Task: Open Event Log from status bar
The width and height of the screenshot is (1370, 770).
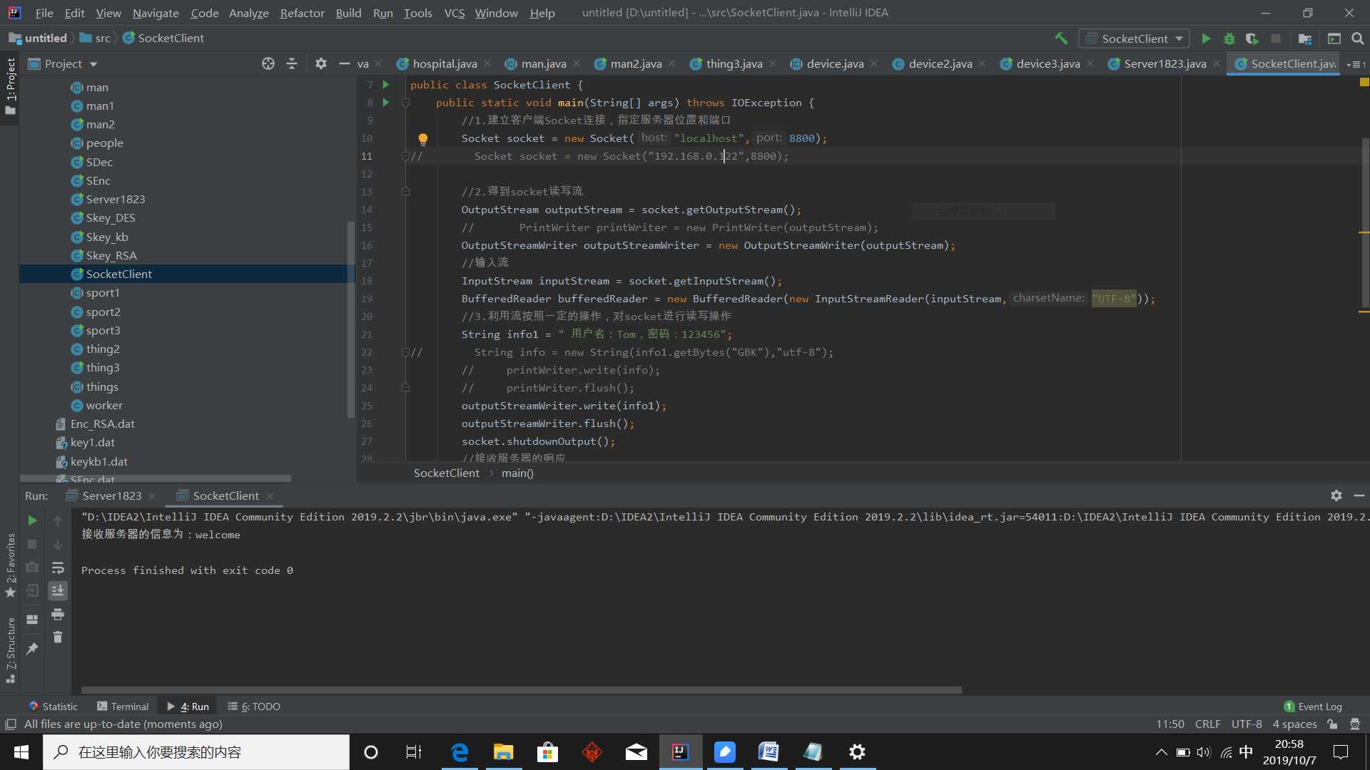Action: 1313,706
